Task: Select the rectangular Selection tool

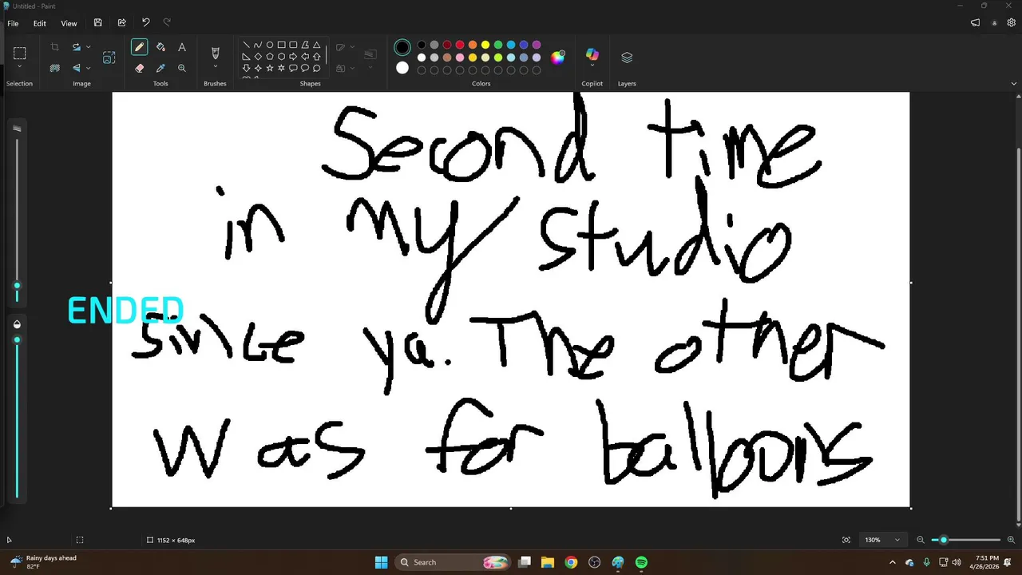Action: 20,54
